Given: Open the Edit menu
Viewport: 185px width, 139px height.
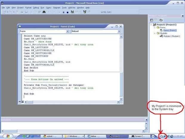Looking at the screenshot, I should point(8,8).
